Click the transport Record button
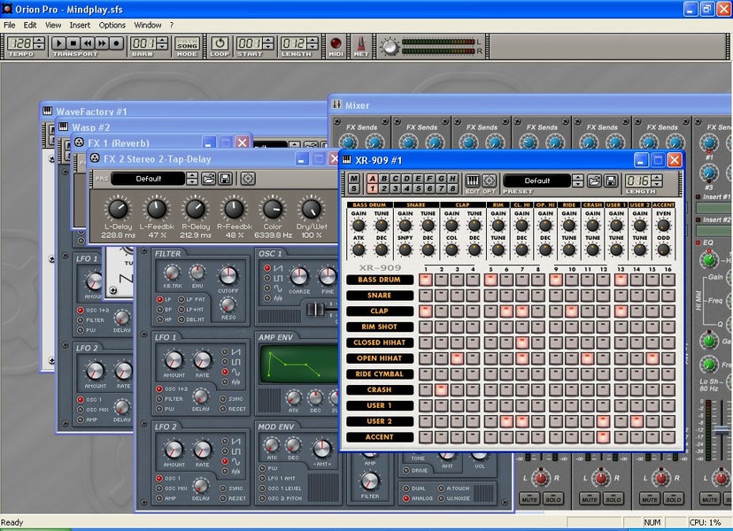The image size is (733, 531). click(x=115, y=42)
